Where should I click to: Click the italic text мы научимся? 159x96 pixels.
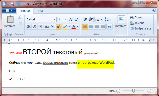tap(32, 63)
